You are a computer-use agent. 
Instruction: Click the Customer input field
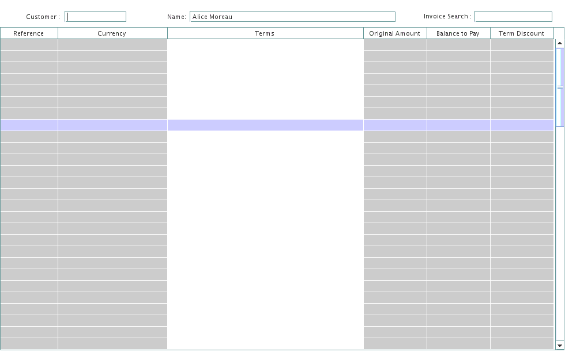pyautogui.click(x=96, y=17)
